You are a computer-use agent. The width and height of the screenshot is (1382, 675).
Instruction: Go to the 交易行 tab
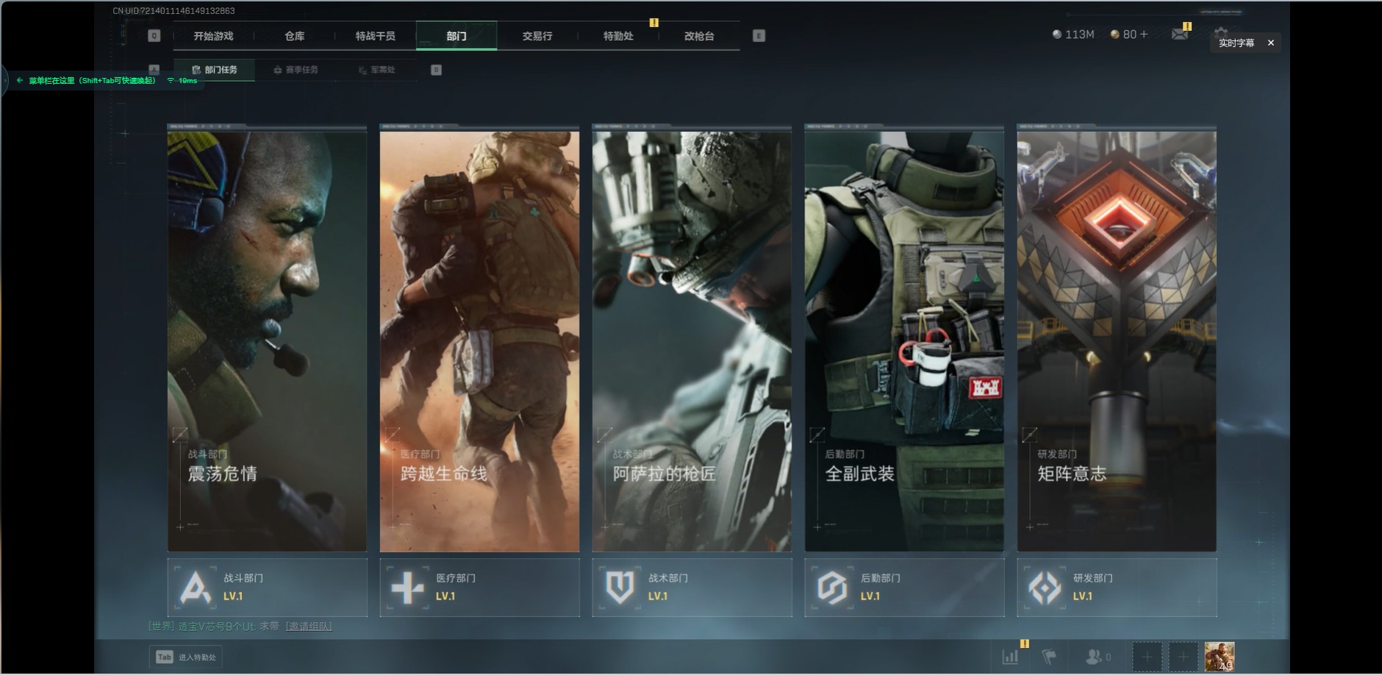tap(537, 36)
